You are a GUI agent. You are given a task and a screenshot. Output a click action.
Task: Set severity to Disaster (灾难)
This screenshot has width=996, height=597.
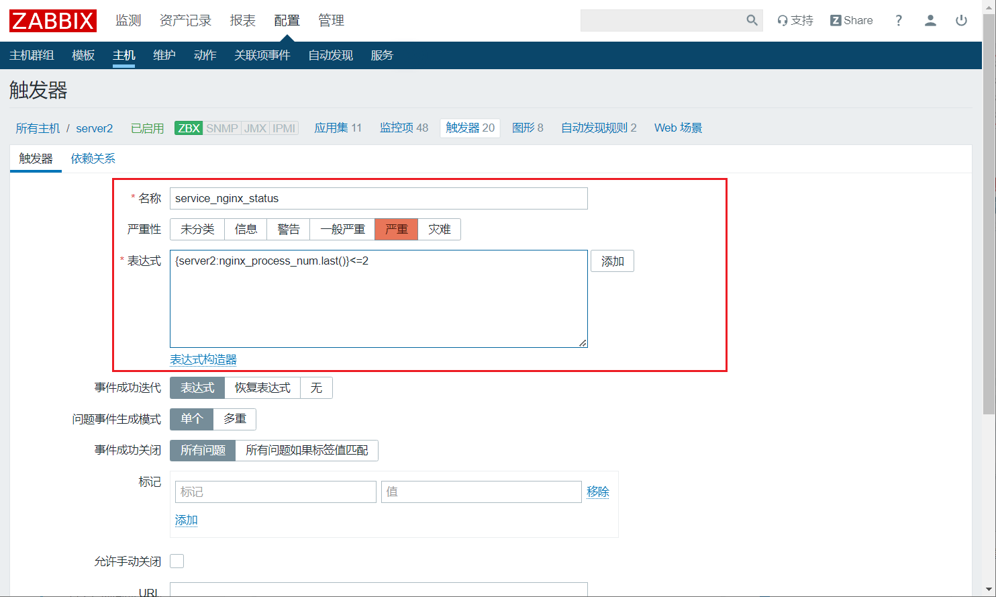[x=439, y=230]
